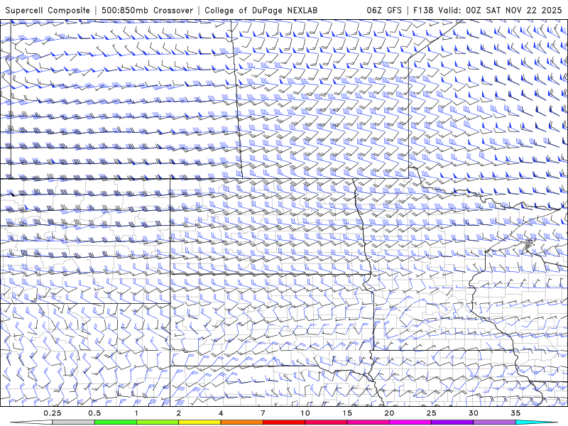Click the legend value 30
The height and width of the screenshot is (426, 568).
pos(473,413)
